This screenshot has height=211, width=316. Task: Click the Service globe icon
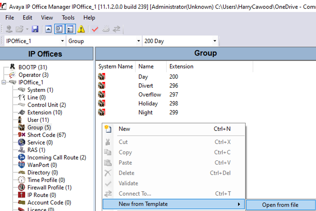tap(21, 142)
